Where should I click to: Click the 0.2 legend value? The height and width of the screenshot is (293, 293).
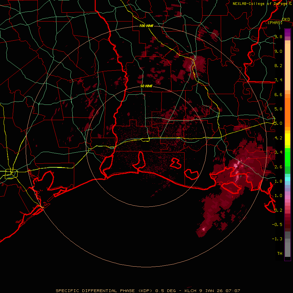(x=278, y=210)
